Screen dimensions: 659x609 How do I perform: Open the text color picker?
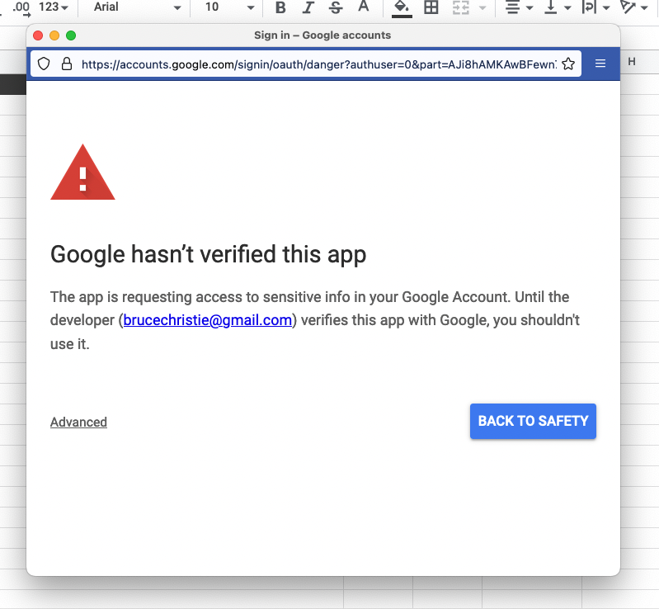coord(363,7)
